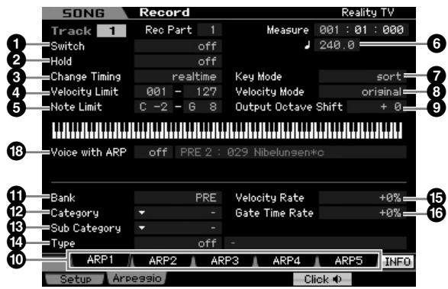Click the PRE 2 : 029 Nibelungen*c voice name
This screenshot has height=289, width=448.
291,153
